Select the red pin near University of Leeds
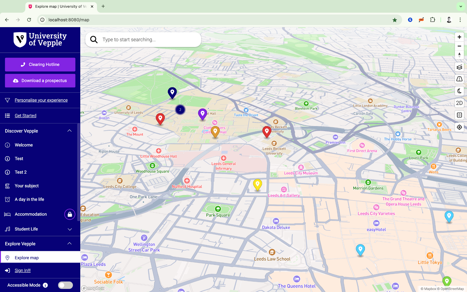467x292 pixels. [160, 119]
